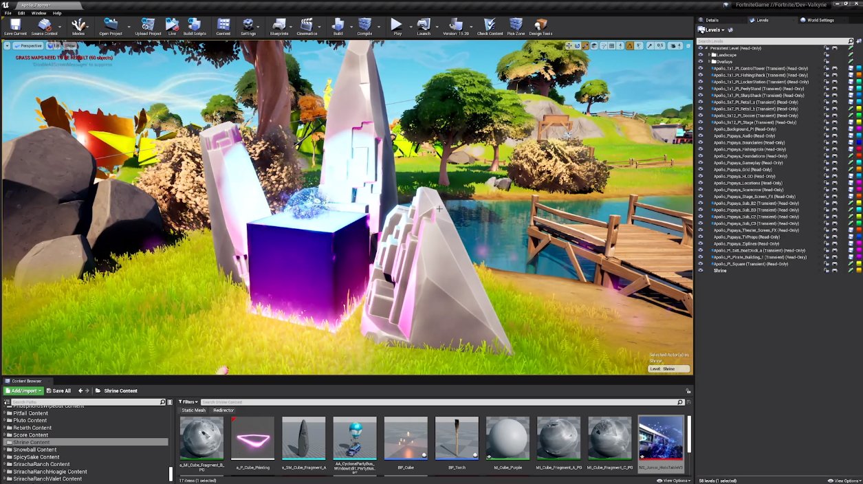
Task: Toggle visibility of Apollo_Papaya_Audio level
Action: (x=701, y=136)
